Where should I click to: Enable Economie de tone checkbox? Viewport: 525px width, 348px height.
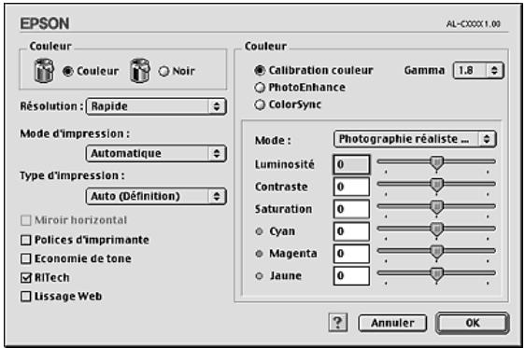(x=26, y=258)
